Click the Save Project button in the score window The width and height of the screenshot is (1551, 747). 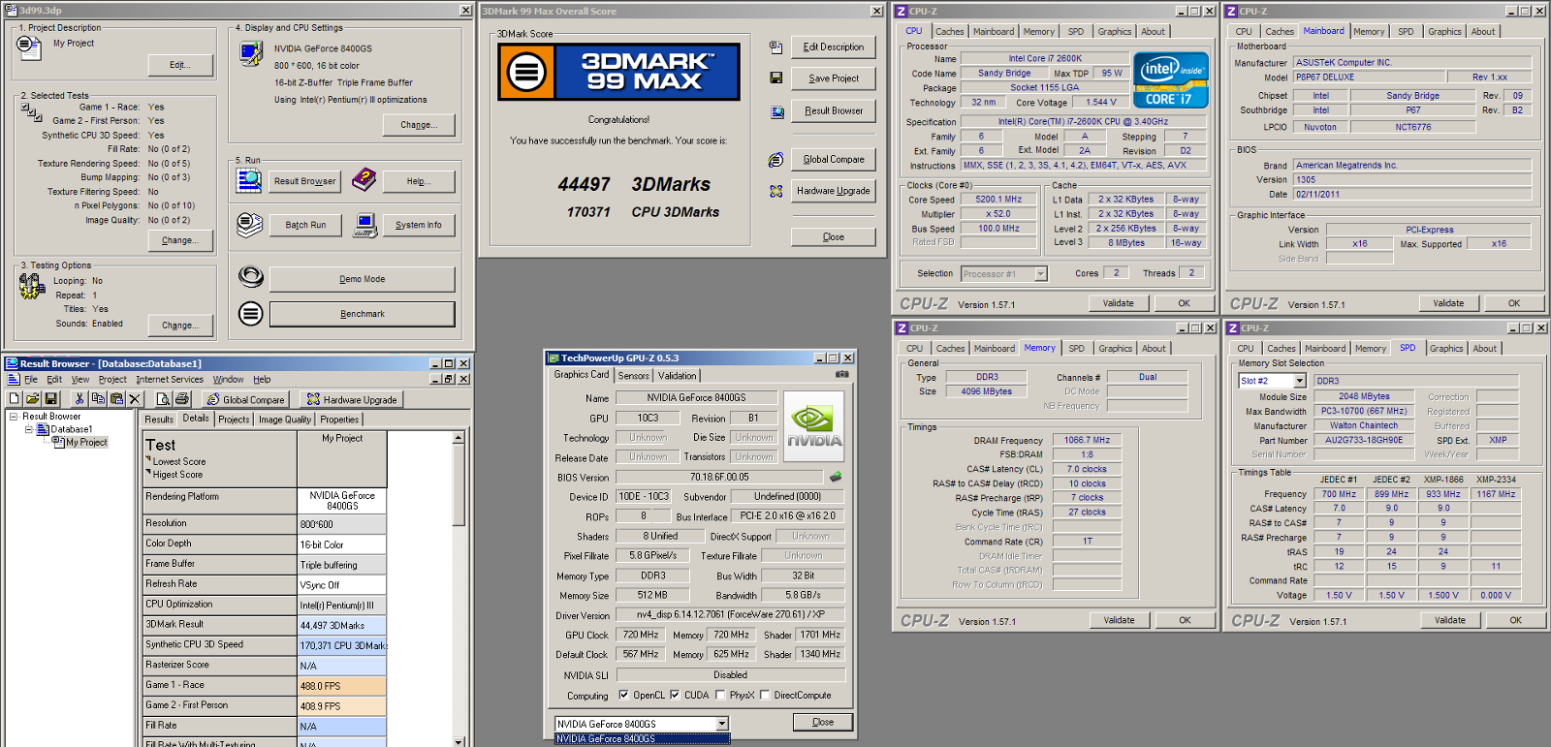click(834, 78)
